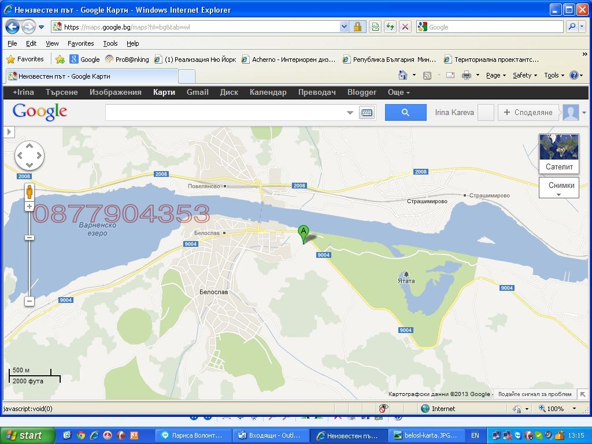Open the Page toolbar dropdown
Viewport: 592px width, 444px height.
click(x=495, y=75)
